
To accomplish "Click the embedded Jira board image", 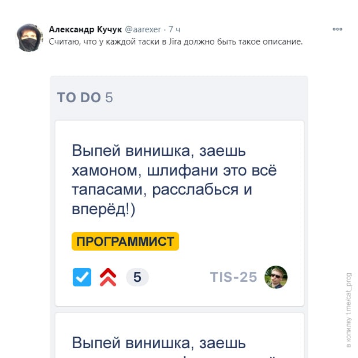I will tap(179, 217).
